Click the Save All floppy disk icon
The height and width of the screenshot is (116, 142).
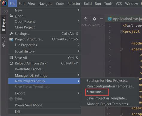click(x=11, y=58)
